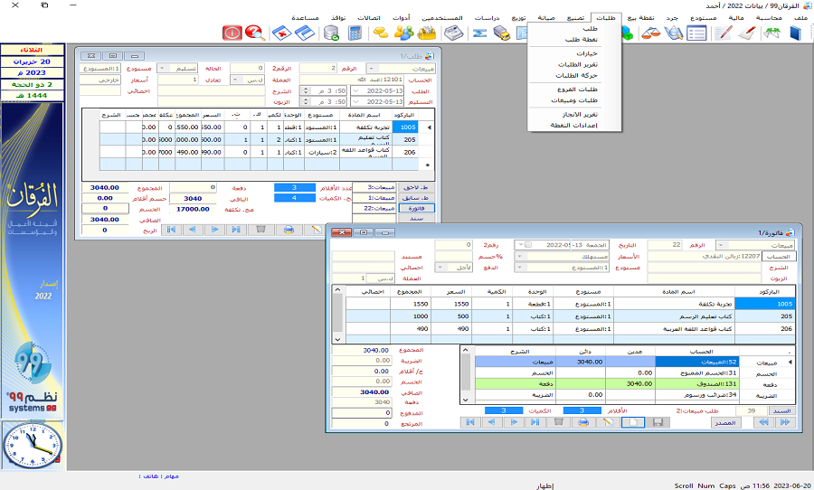
Task: Click the blue sigma sum icon
Action: click(479, 33)
